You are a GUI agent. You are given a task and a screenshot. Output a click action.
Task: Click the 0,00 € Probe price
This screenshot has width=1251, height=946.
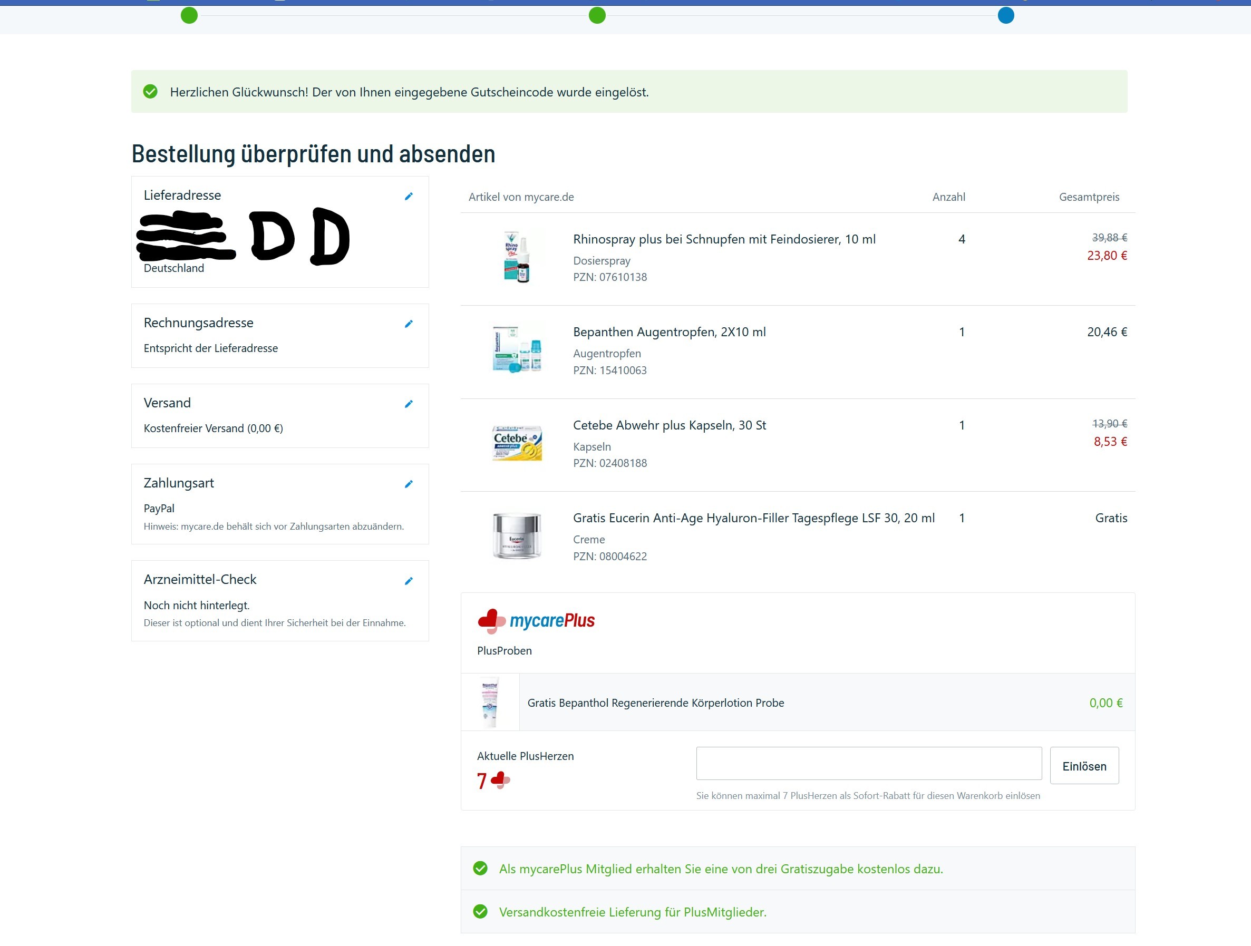coord(1105,703)
